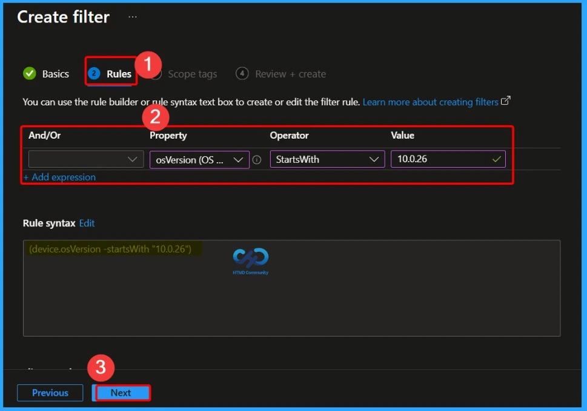Return to the Basics step
Viewport: 587px width, 411px height.
(53, 73)
